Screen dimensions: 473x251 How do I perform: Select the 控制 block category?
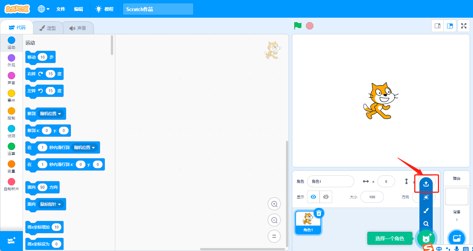coord(11,114)
